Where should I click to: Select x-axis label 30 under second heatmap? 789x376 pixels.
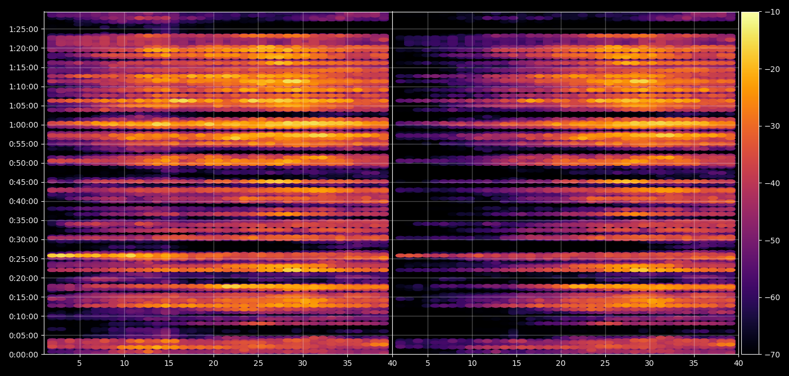(650, 364)
